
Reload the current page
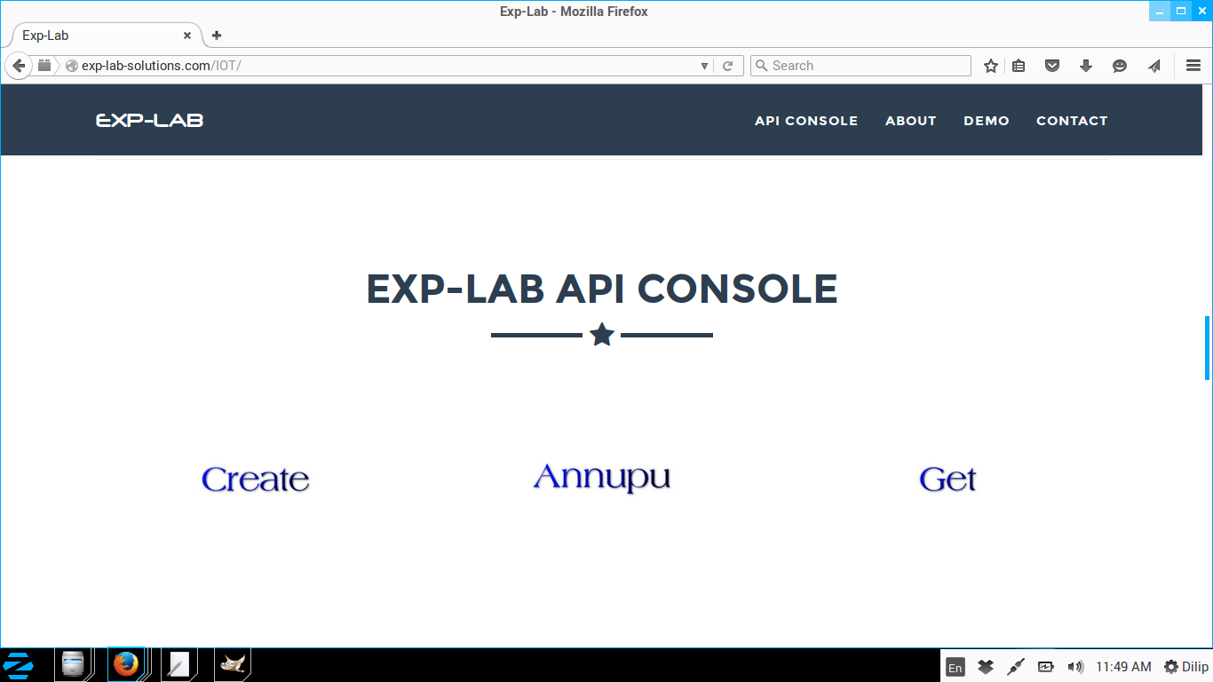click(x=728, y=65)
